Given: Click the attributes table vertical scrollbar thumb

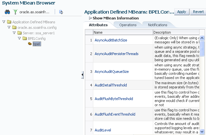Looking at the screenshot, I should [202, 48].
